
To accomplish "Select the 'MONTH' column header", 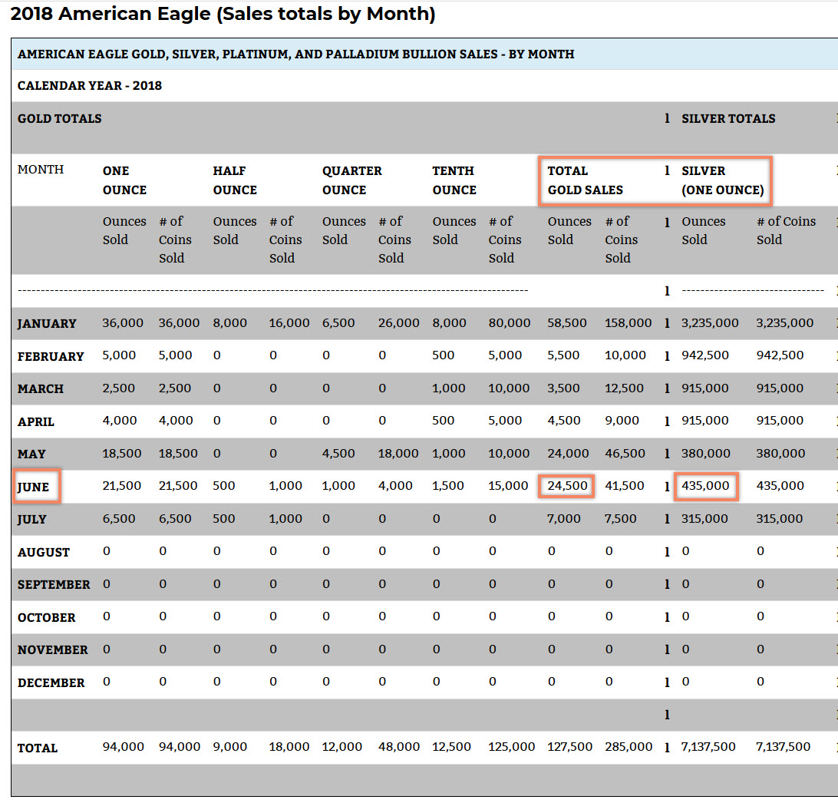I will [x=41, y=170].
